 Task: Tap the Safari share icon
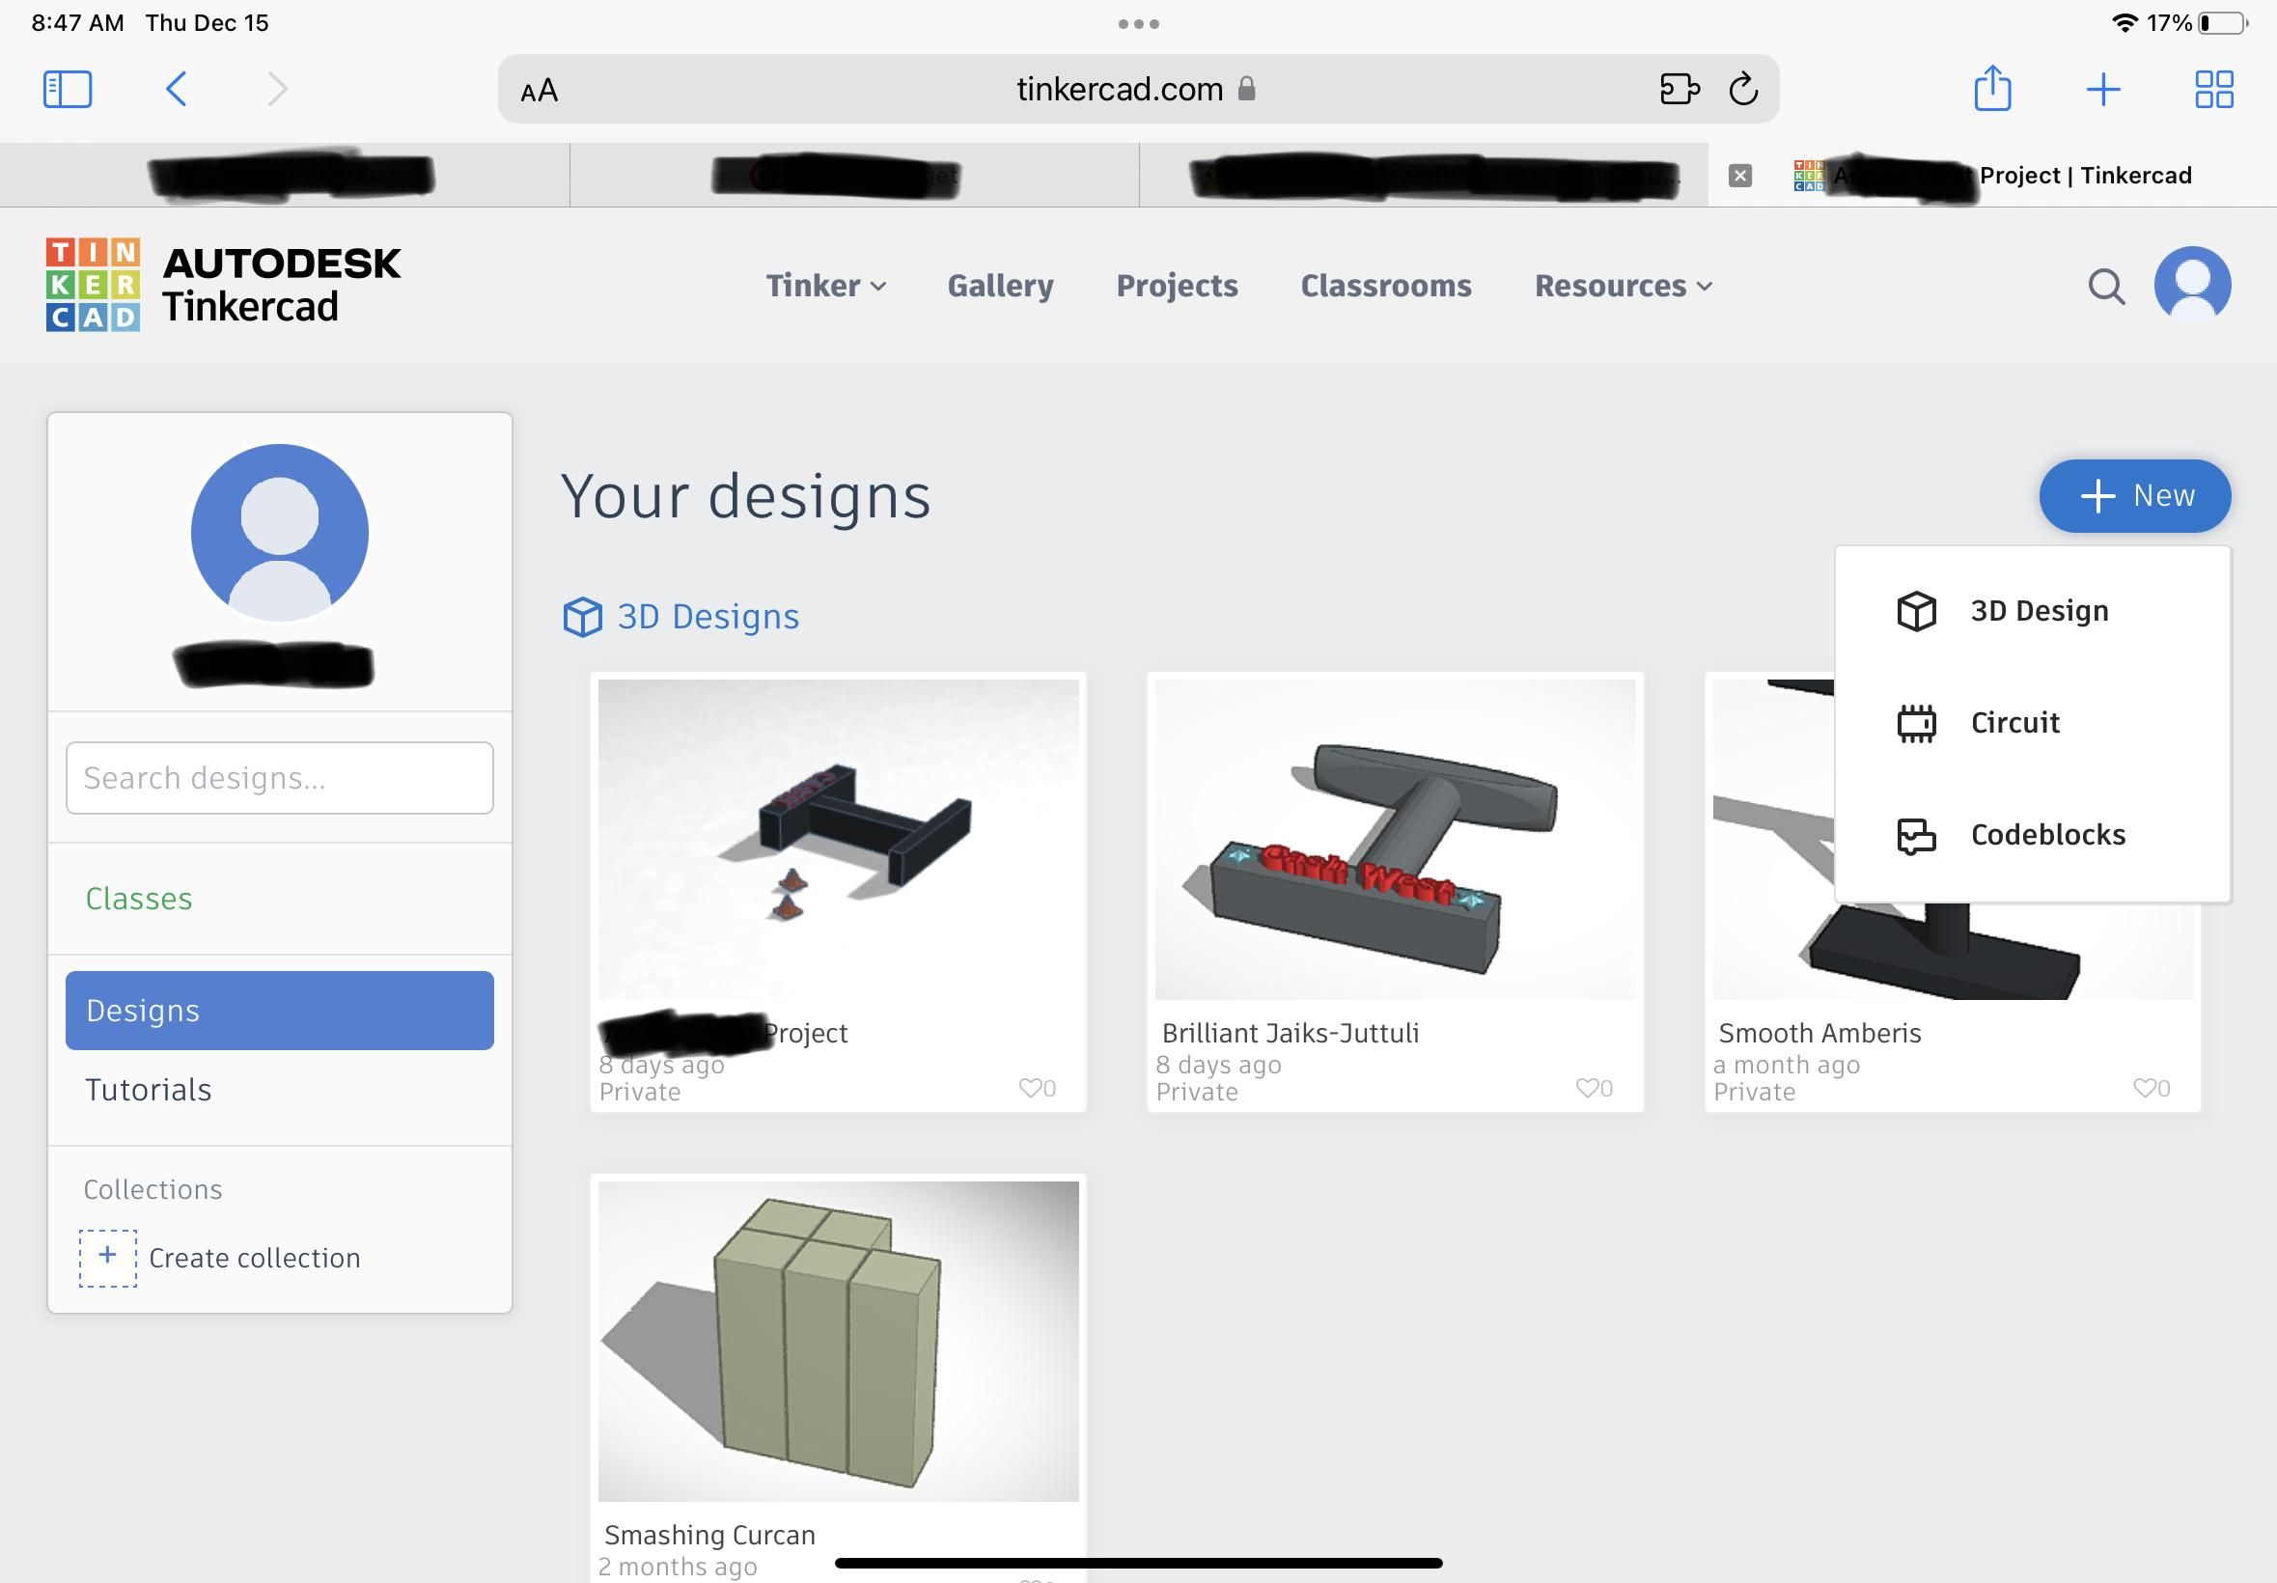coord(1991,89)
